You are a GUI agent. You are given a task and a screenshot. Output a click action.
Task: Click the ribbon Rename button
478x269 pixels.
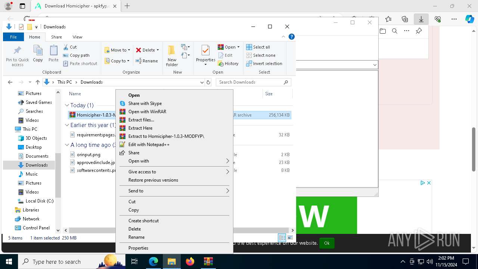[x=147, y=61]
